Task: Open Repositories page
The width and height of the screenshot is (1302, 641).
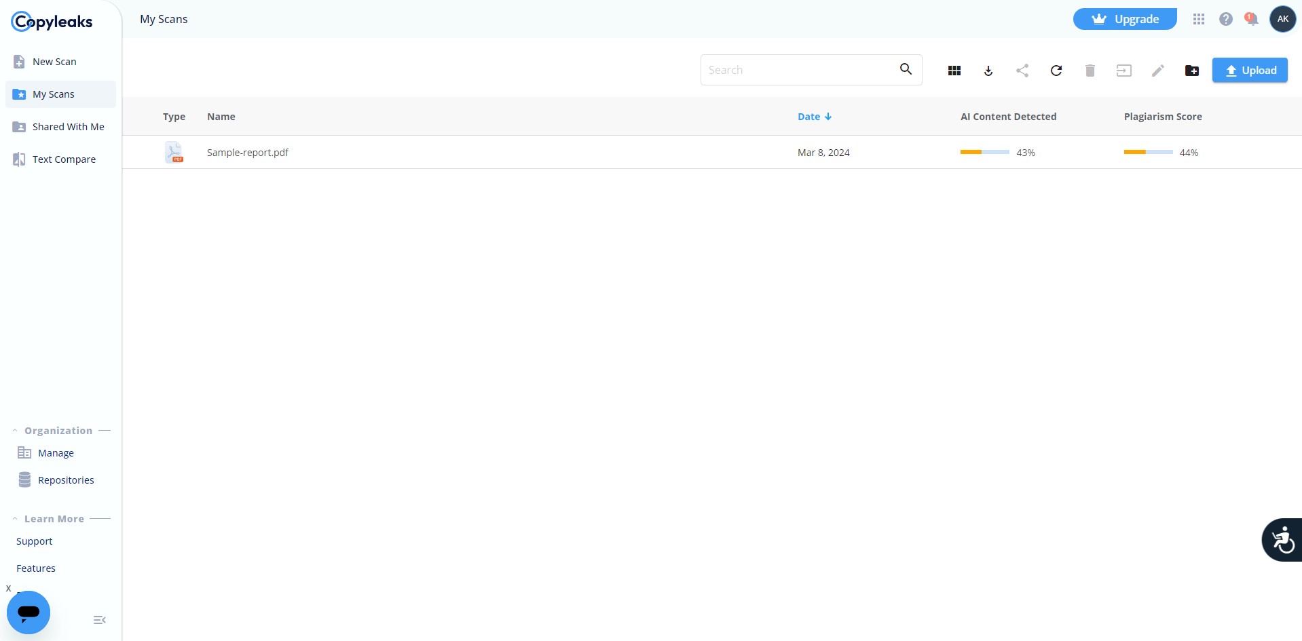Action: [66, 480]
